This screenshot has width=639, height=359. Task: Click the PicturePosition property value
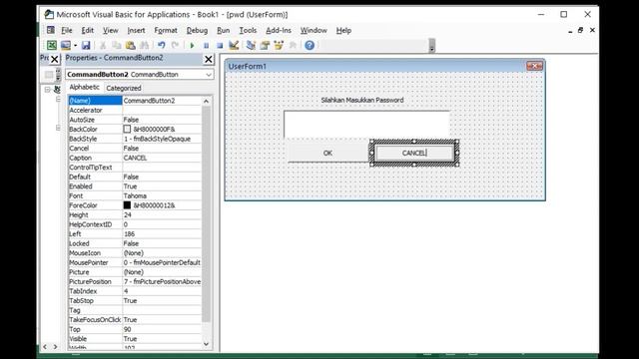point(162,281)
